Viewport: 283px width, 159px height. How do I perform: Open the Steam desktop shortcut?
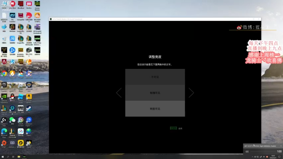pos(29,108)
